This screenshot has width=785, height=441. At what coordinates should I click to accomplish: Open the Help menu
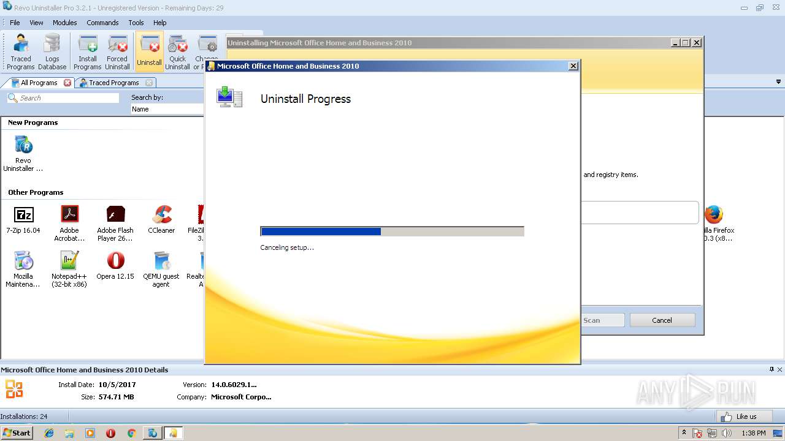click(x=159, y=23)
